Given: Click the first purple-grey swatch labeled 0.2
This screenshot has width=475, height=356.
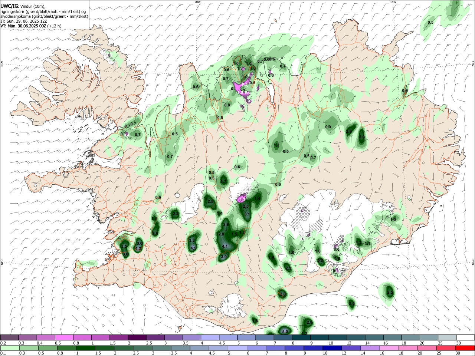Looking at the screenshot, I should pos(9,337).
